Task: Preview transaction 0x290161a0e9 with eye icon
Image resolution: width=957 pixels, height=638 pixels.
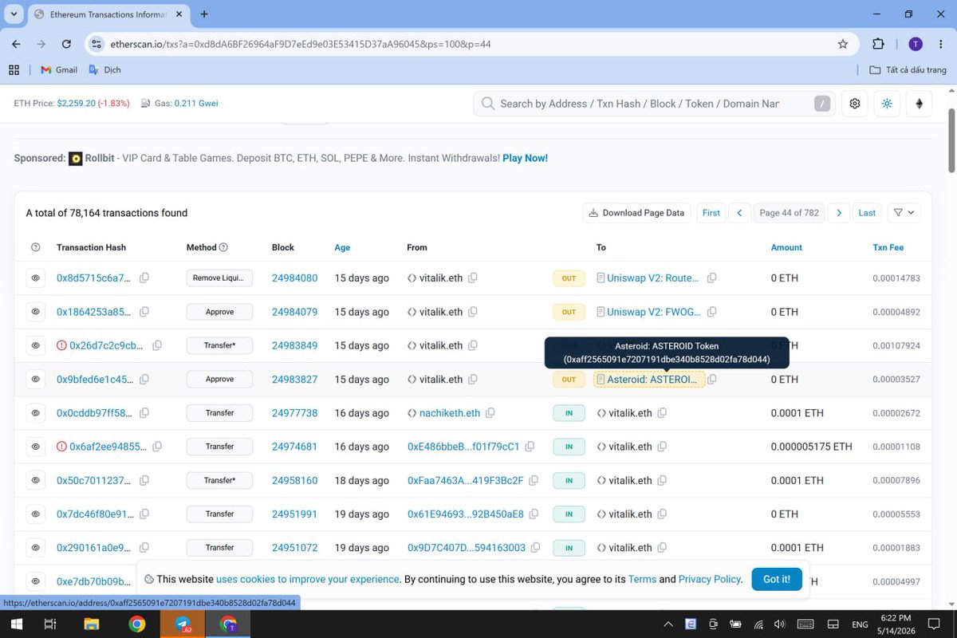Action: (x=36, y=548)
